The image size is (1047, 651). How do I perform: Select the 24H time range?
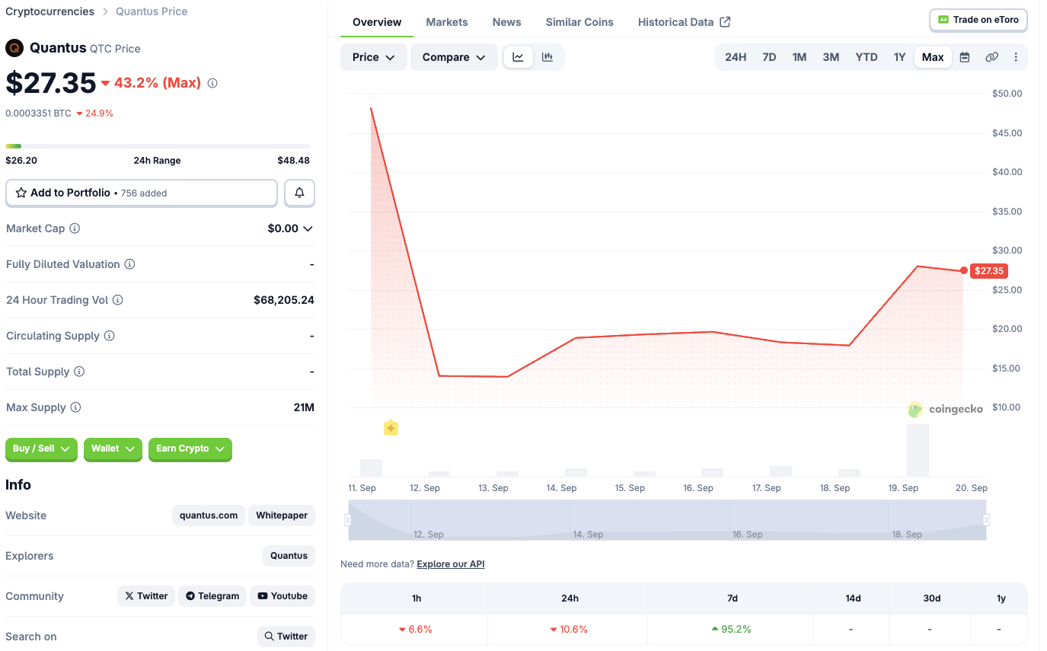click(x=736, y=57)
